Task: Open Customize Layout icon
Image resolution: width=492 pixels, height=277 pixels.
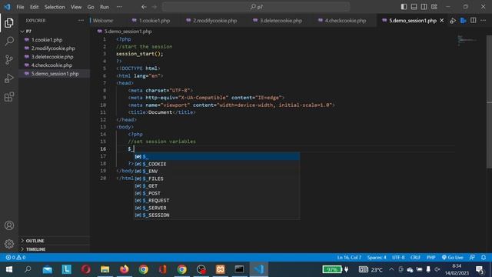Action: [x=434, y=7]
